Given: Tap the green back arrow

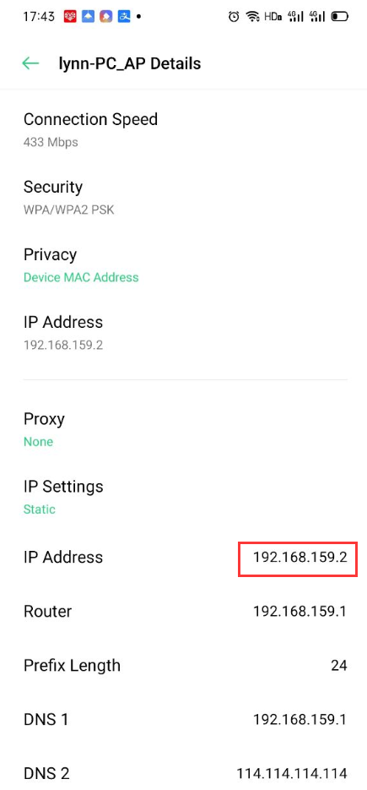Looking at the screenshot, I should pos(30,63).
